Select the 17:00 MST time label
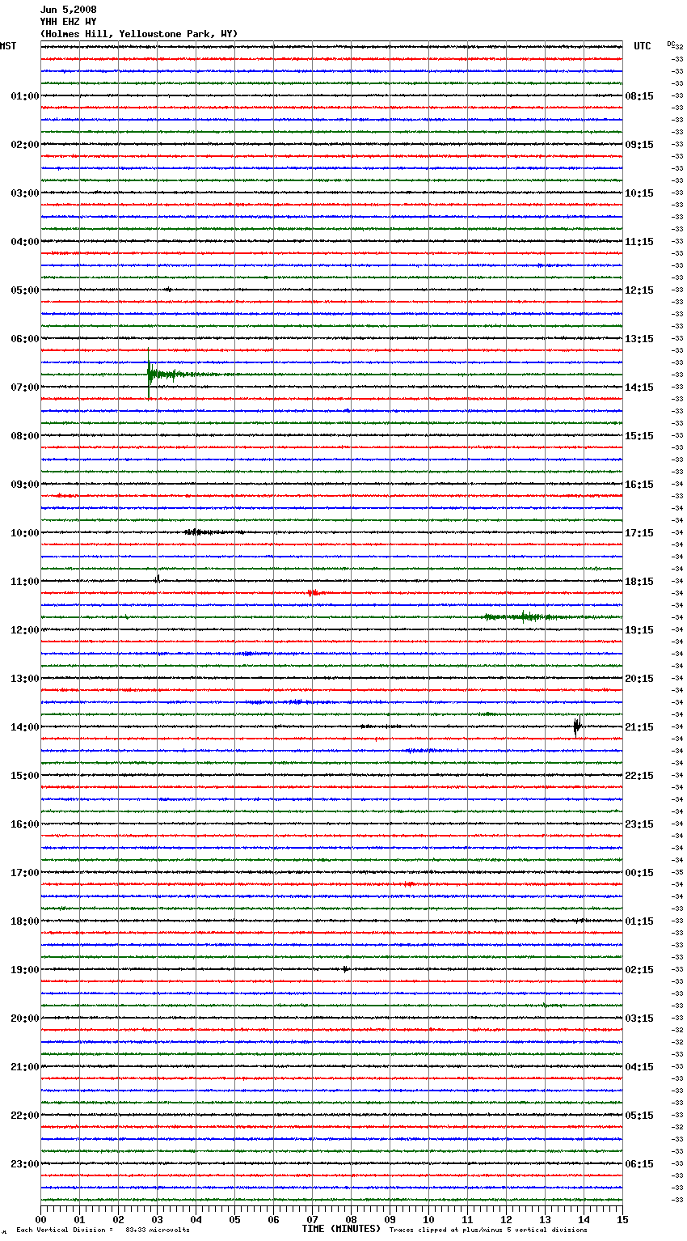687x1241 pixels. coord(25,873)
